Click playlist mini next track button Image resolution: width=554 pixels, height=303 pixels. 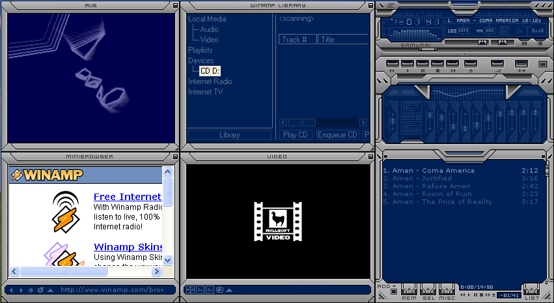pos(488,295)
